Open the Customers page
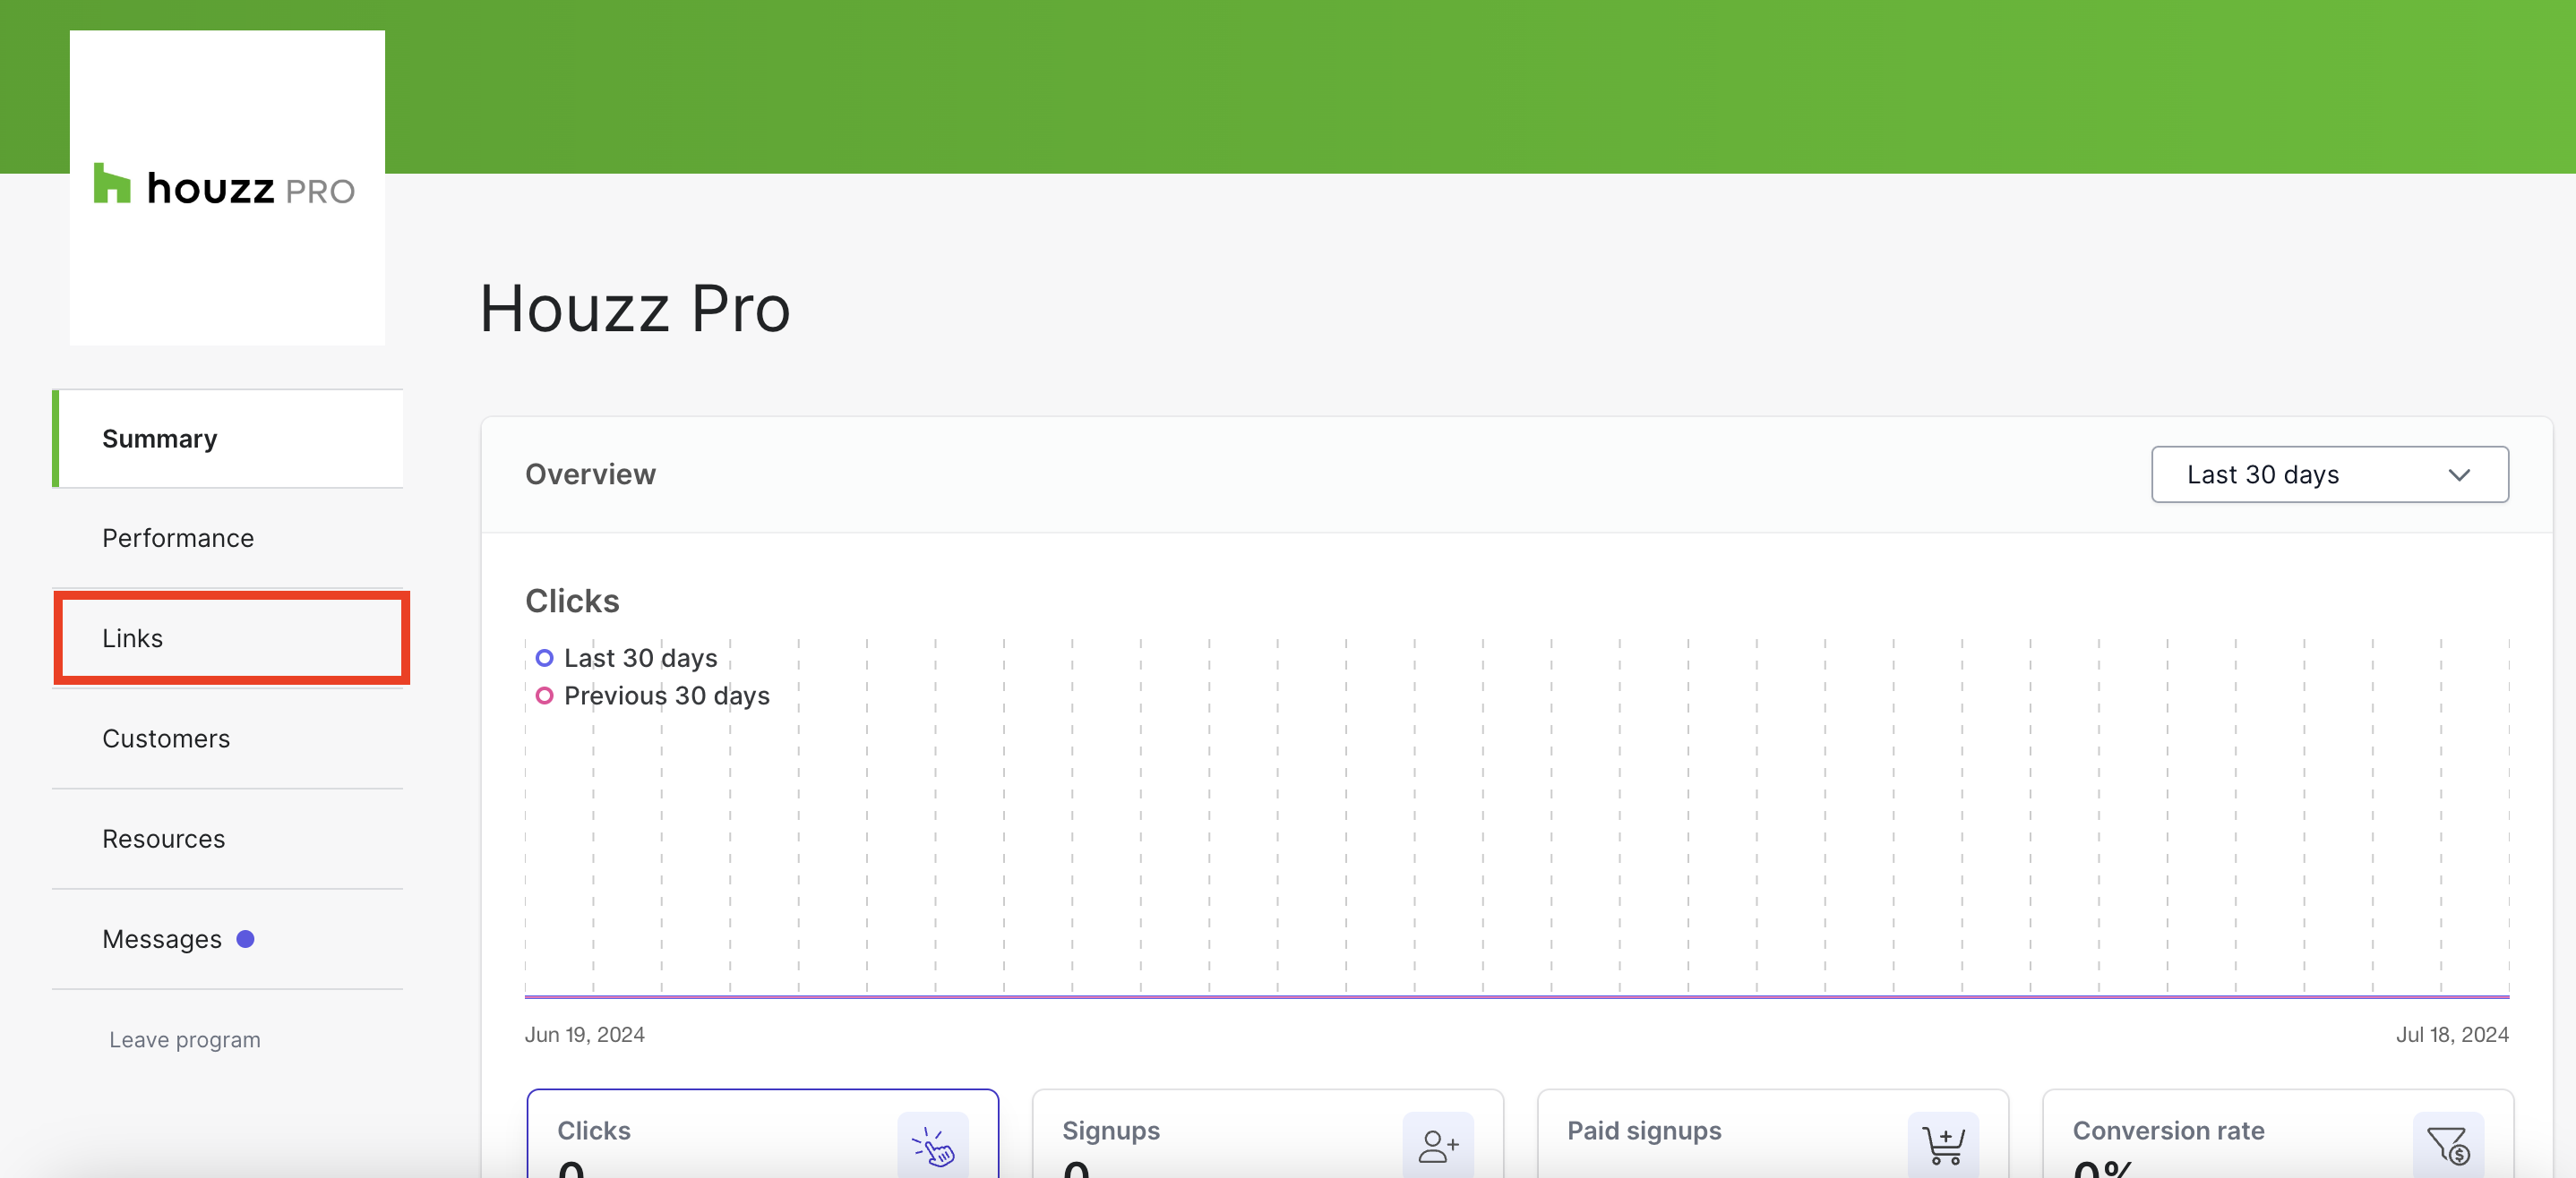2576x1178 pixels. coord(228,738)
